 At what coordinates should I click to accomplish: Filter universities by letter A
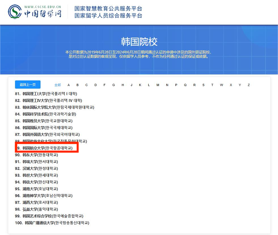point(69,85)
